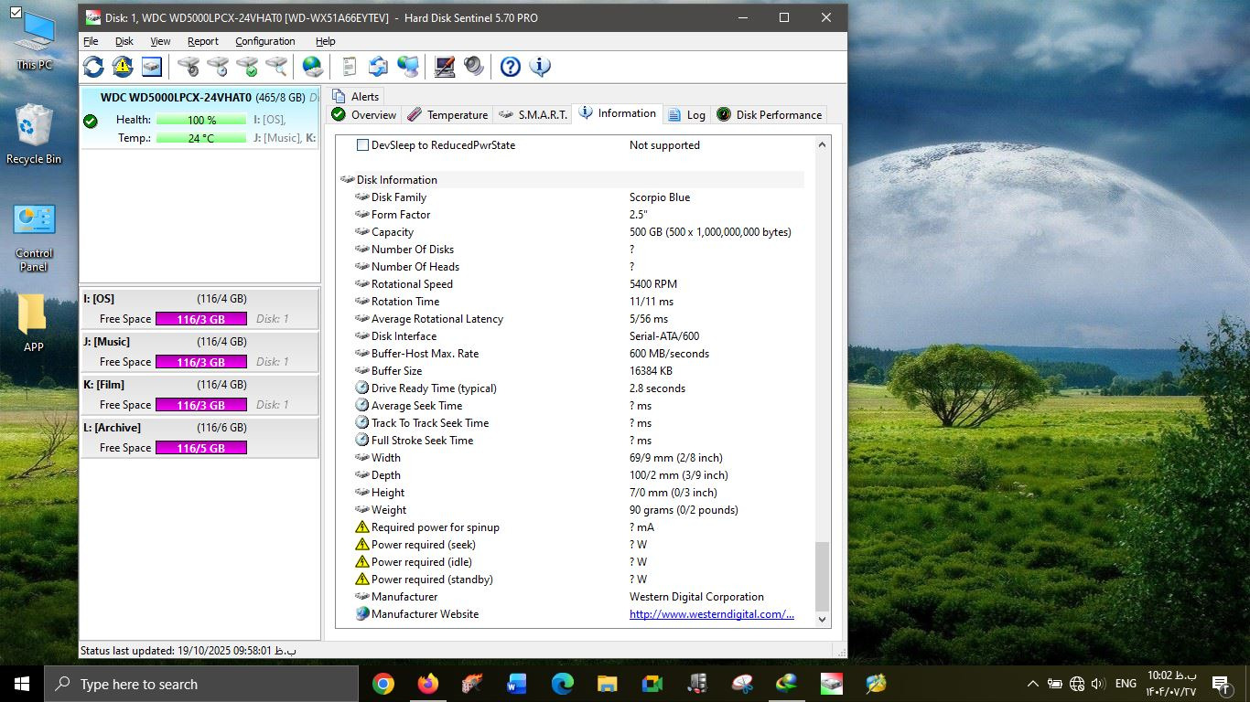
Task: Click the blue info bubble toolbar icon
Action: pyautogui.click(x=540, y=67)
